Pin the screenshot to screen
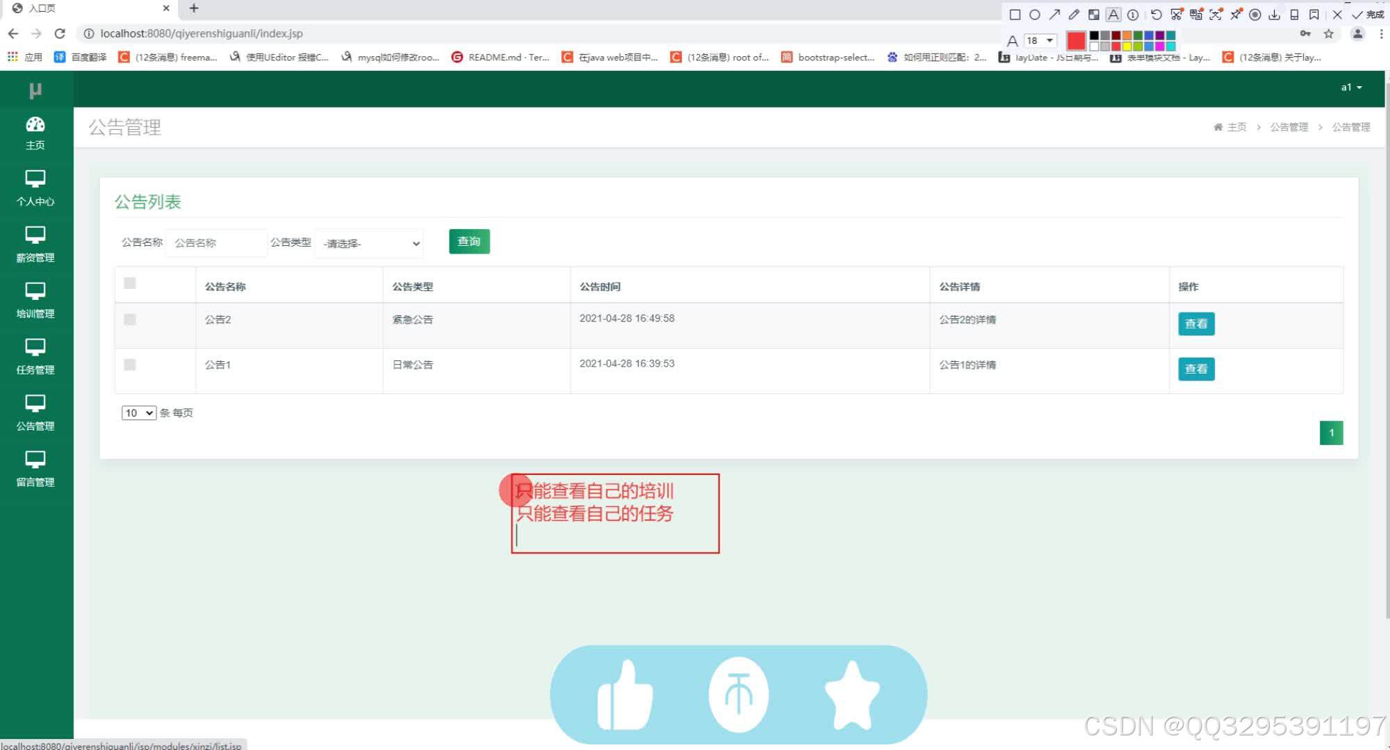Viewport: 1390px width, 750px height. pos(1236,15)
